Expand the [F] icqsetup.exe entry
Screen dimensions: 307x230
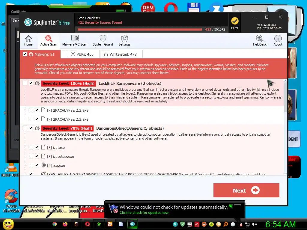click(x=31, y=156)
